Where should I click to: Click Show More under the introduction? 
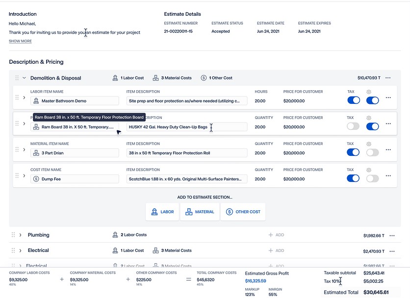tap(20, 41)
